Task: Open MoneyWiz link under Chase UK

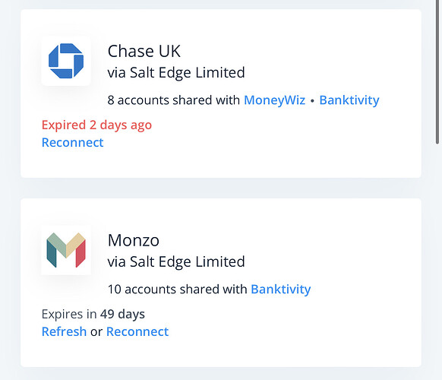Action: (x=274, y=100)
